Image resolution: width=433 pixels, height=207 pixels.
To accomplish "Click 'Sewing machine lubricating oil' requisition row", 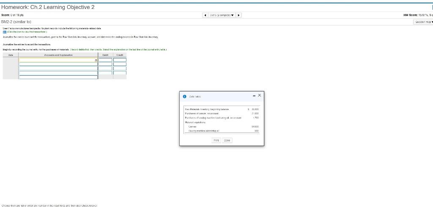I will (222, 131).
